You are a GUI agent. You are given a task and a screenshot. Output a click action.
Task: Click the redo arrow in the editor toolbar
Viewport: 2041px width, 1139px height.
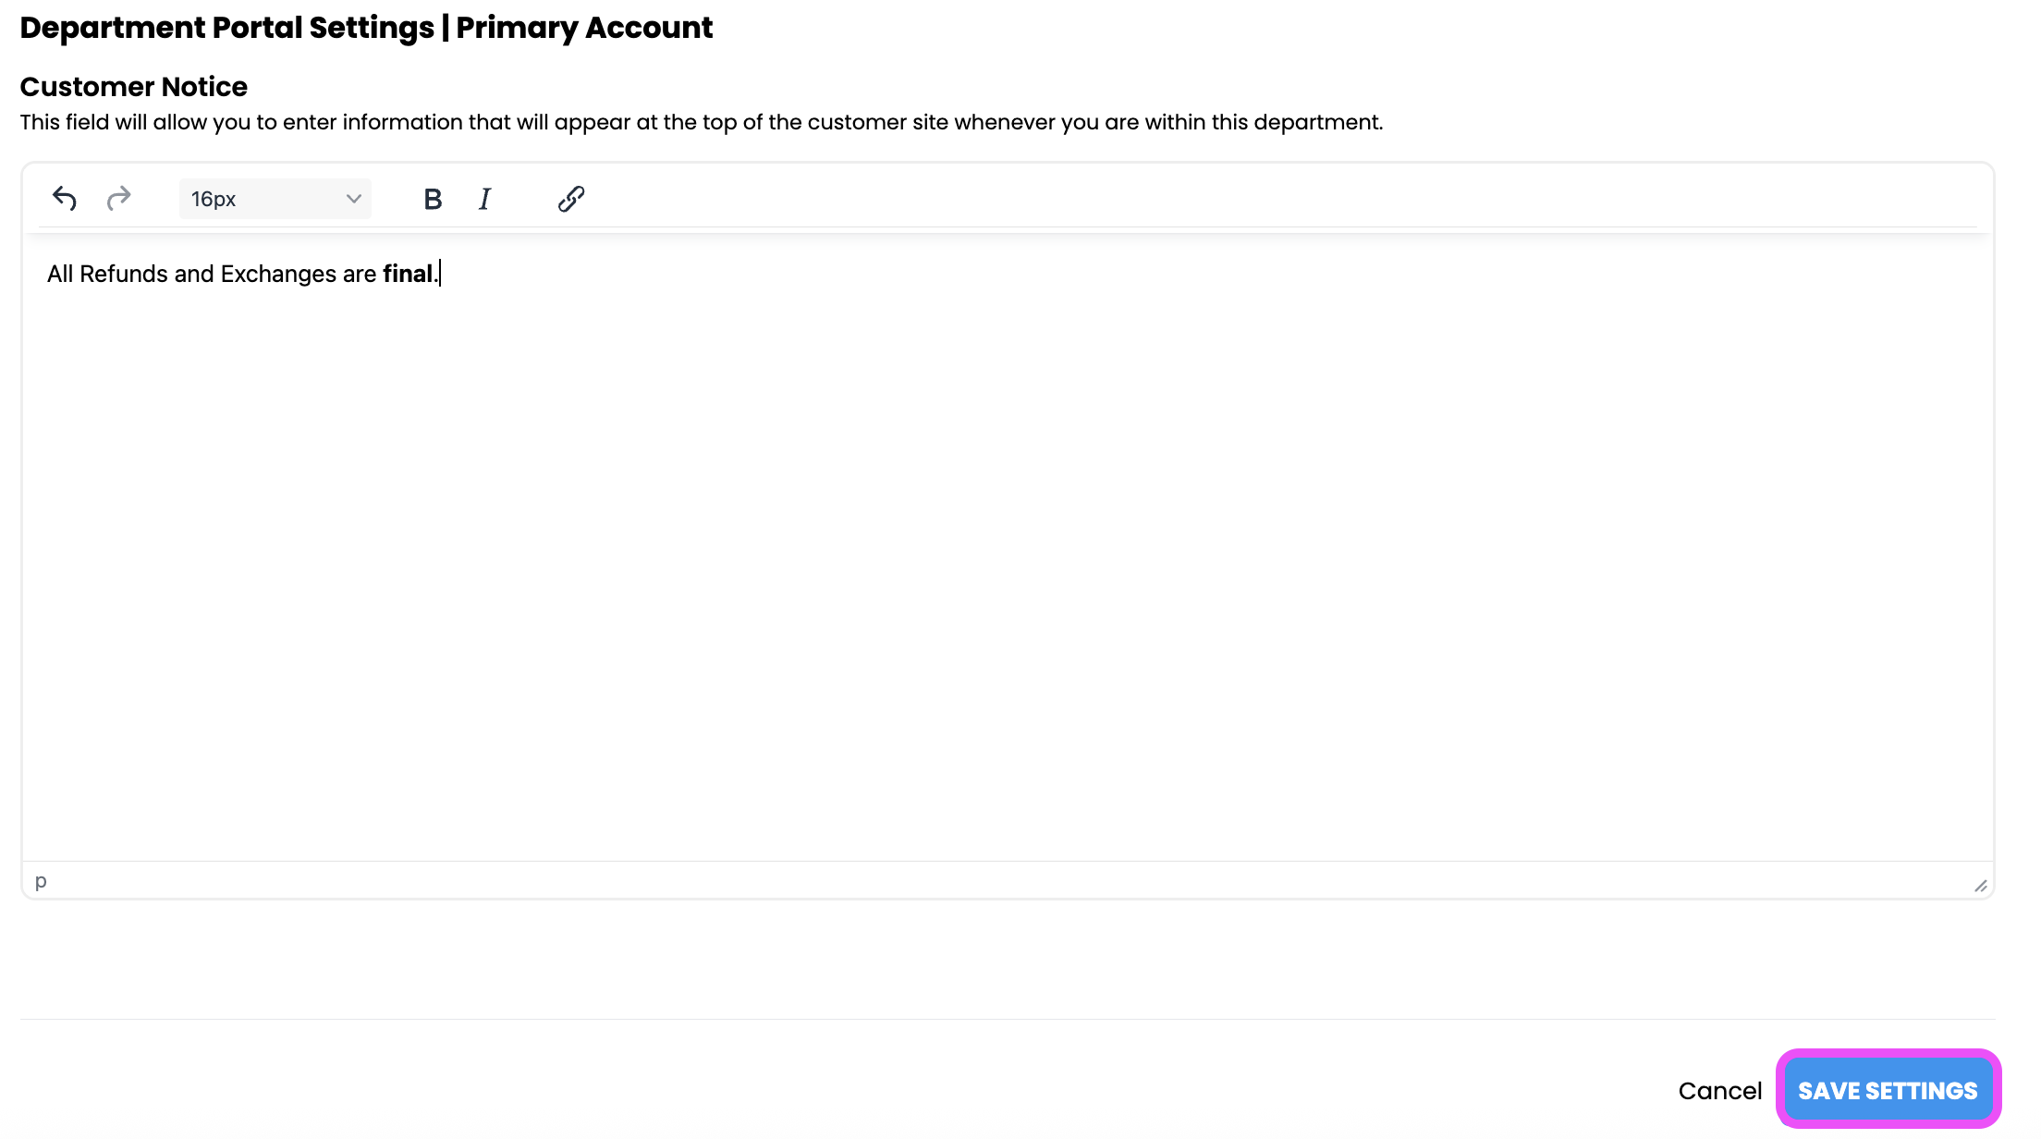pos(118,199)
